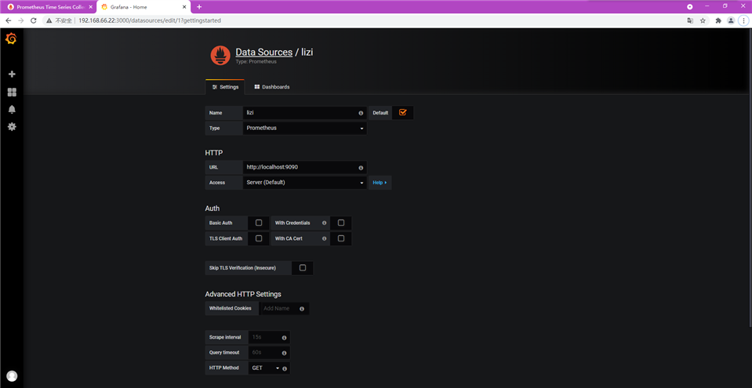The height and width of the screenshot is (388, 752).
Task: Switch to the Settings tab
Action: 225,87
